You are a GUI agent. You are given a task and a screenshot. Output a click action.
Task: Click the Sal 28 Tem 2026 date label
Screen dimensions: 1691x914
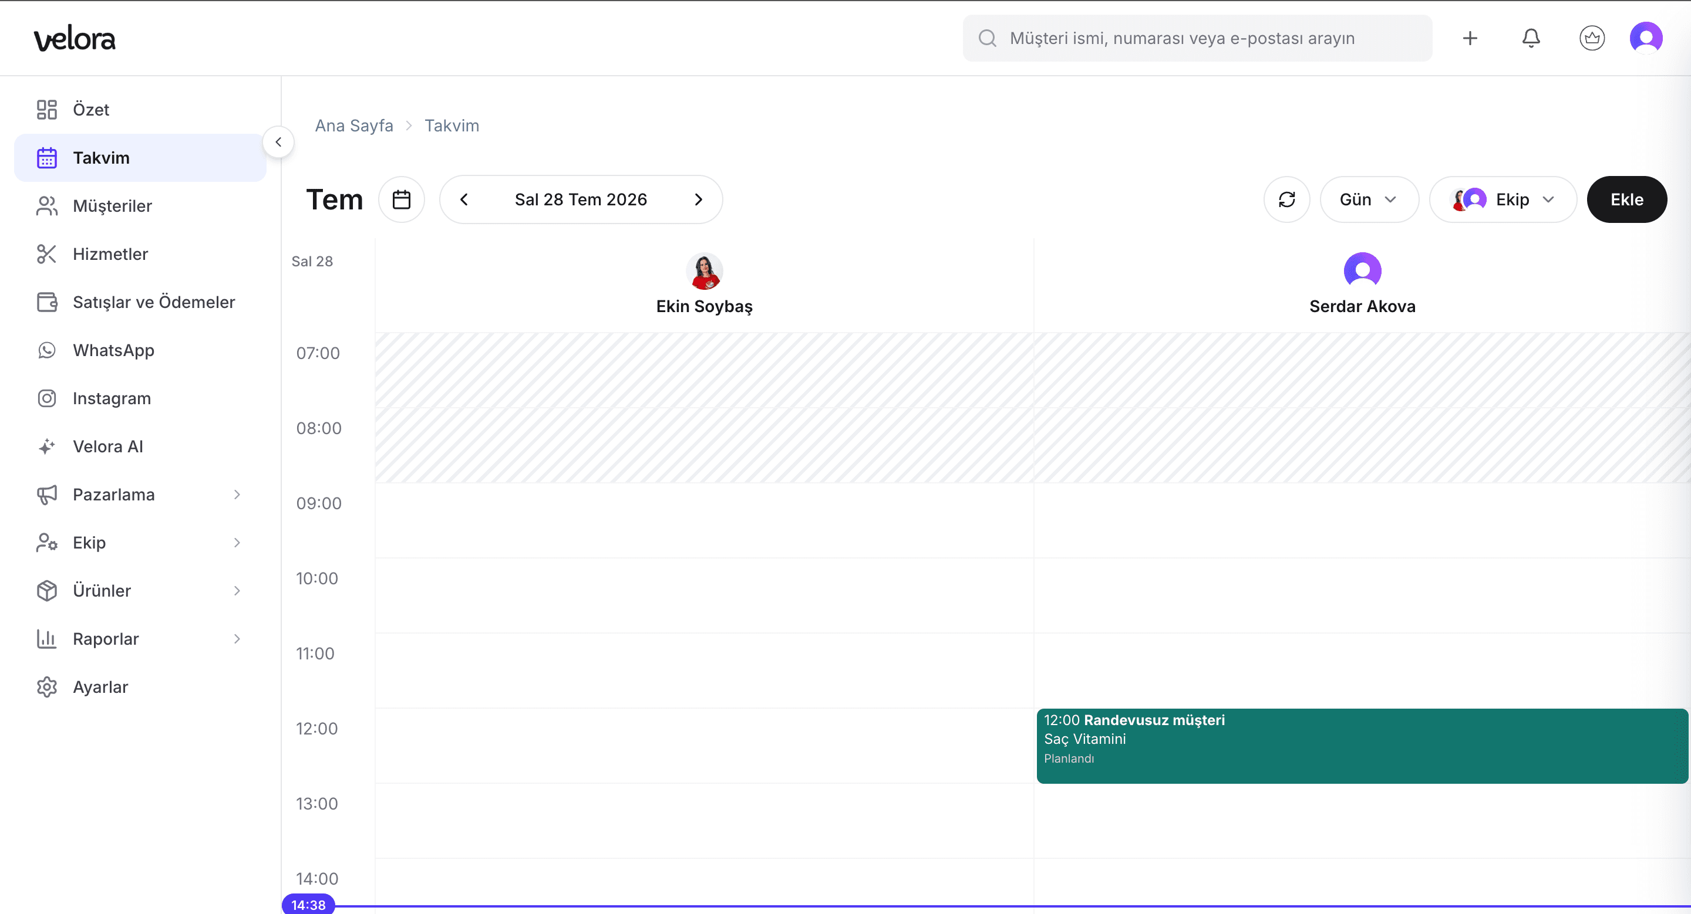pos(581,199)
